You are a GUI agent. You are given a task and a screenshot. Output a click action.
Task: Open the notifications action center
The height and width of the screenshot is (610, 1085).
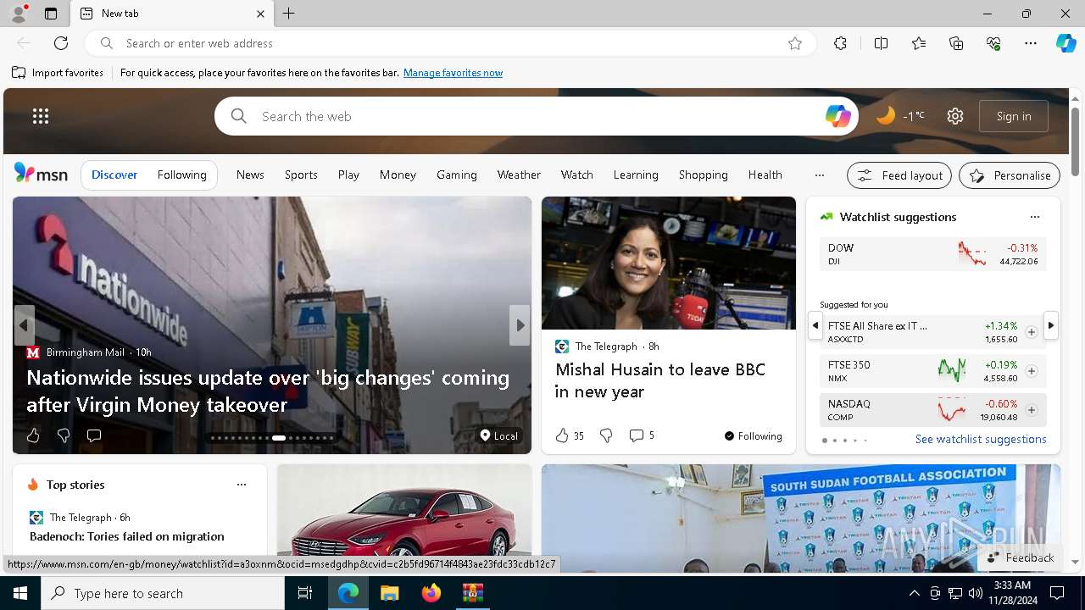tap(1057, 593)
